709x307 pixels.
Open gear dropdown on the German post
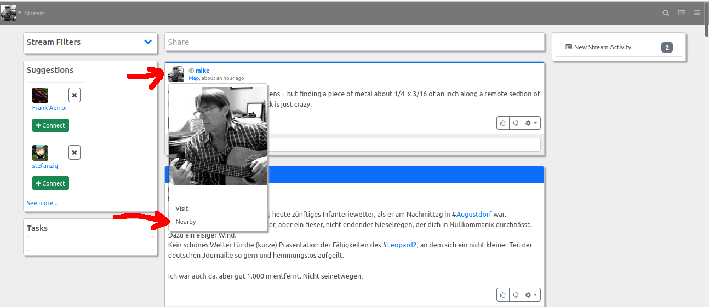(531, 295)
